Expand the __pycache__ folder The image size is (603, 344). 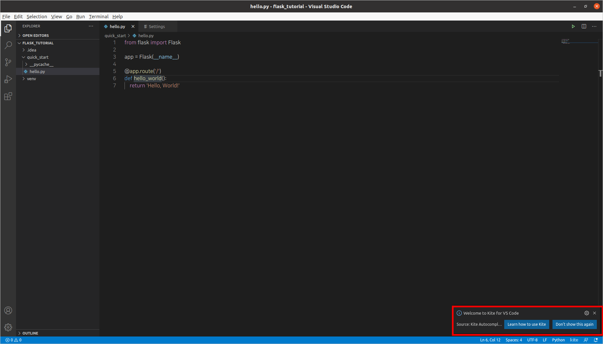pos(58,64)
